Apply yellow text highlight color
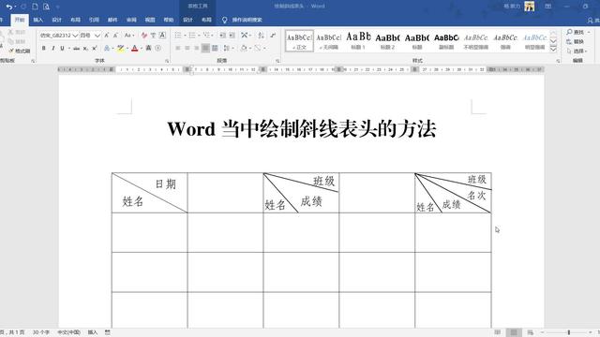 point(121,48)
